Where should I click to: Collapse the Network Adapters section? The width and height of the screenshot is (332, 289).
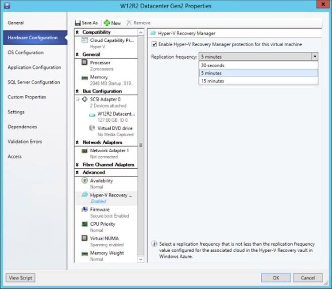[x=77, y=142]
